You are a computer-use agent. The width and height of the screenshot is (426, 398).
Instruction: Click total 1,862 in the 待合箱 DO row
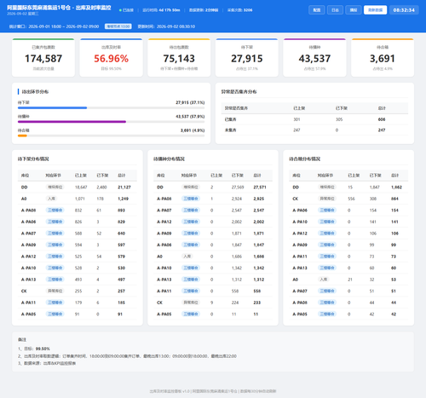coord(396,187)
